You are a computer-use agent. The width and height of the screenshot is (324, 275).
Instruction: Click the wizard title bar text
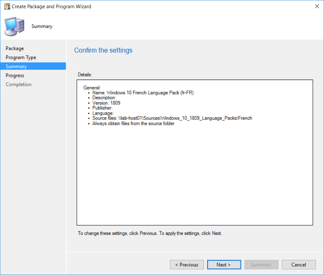[x=52, y=7]
